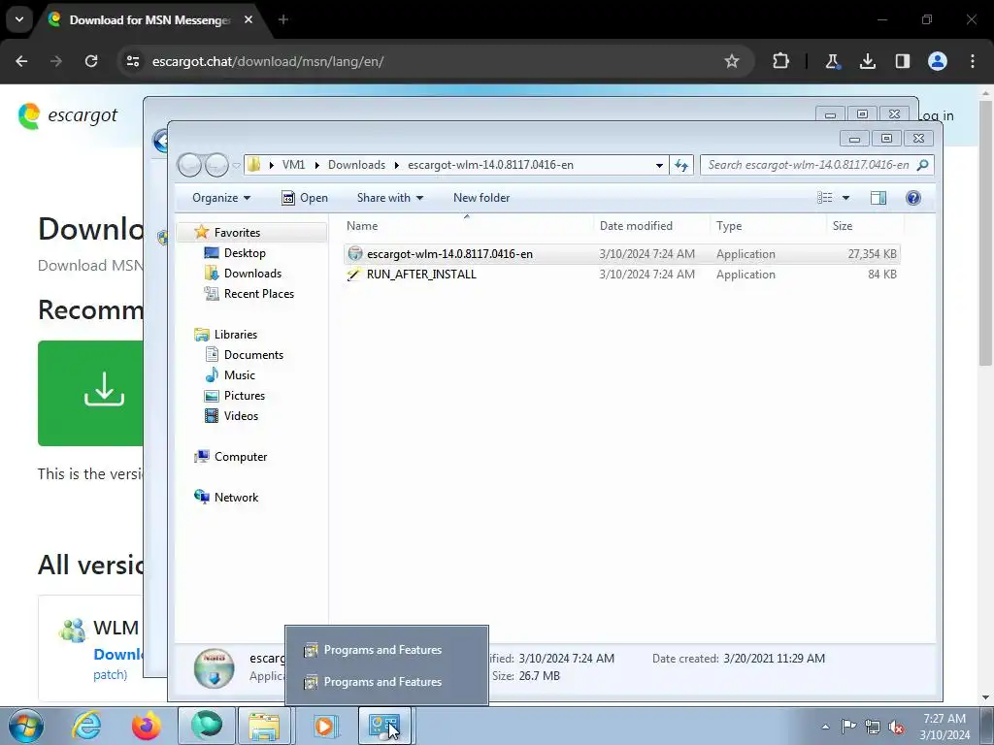Screen dimensions: 994x745
Task: Open Pictures library
Action: click(x=244, y=396)
